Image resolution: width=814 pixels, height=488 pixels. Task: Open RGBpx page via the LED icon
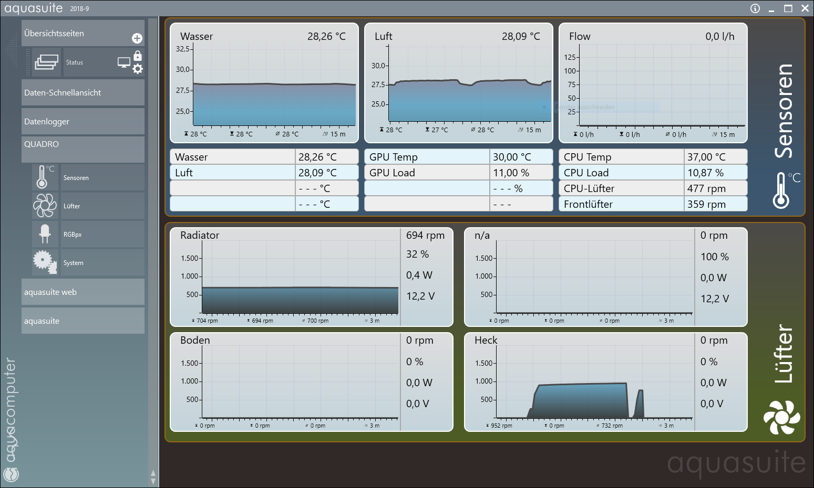click(45, 234)
